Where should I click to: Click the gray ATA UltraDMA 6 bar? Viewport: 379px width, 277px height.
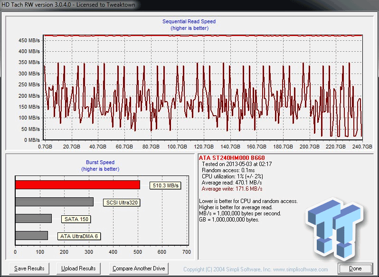31,235
